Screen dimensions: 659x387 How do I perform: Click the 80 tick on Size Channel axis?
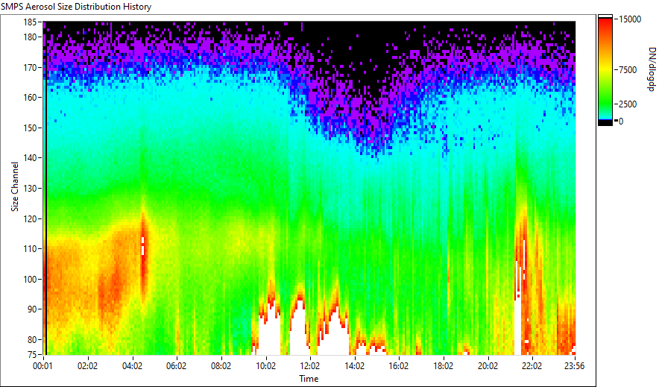(33, 339)
